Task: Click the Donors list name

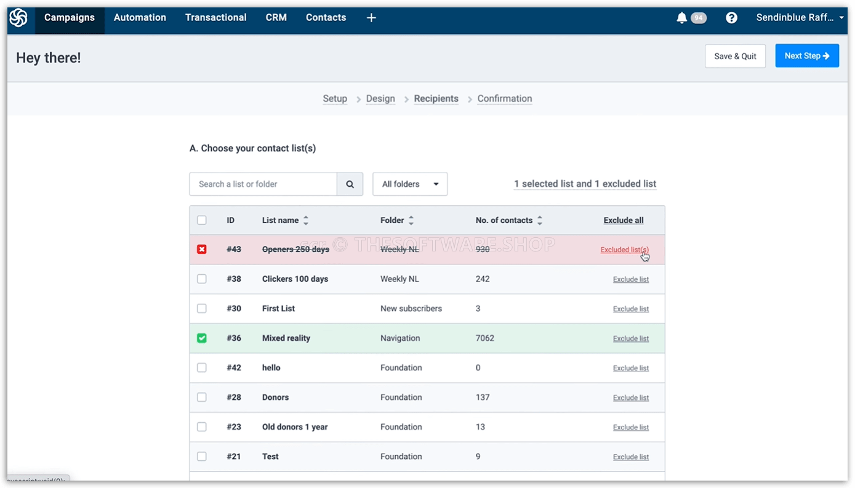Action: coord(275,397)
